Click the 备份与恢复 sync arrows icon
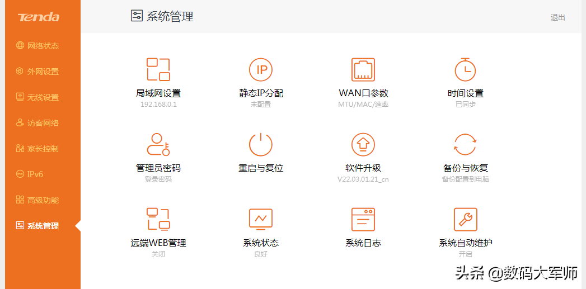The image size is (586, 289). click(465, 144)
